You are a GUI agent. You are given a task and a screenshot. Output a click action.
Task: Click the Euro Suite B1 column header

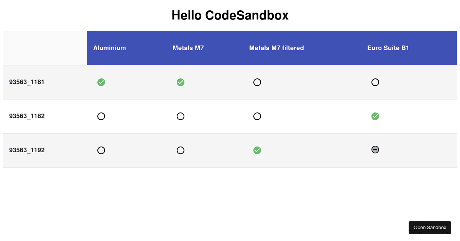click(388, 48)
